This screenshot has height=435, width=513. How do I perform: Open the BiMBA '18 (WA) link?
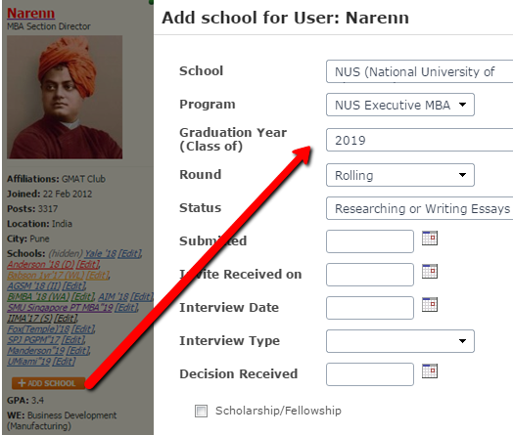[x=38, y=297]
